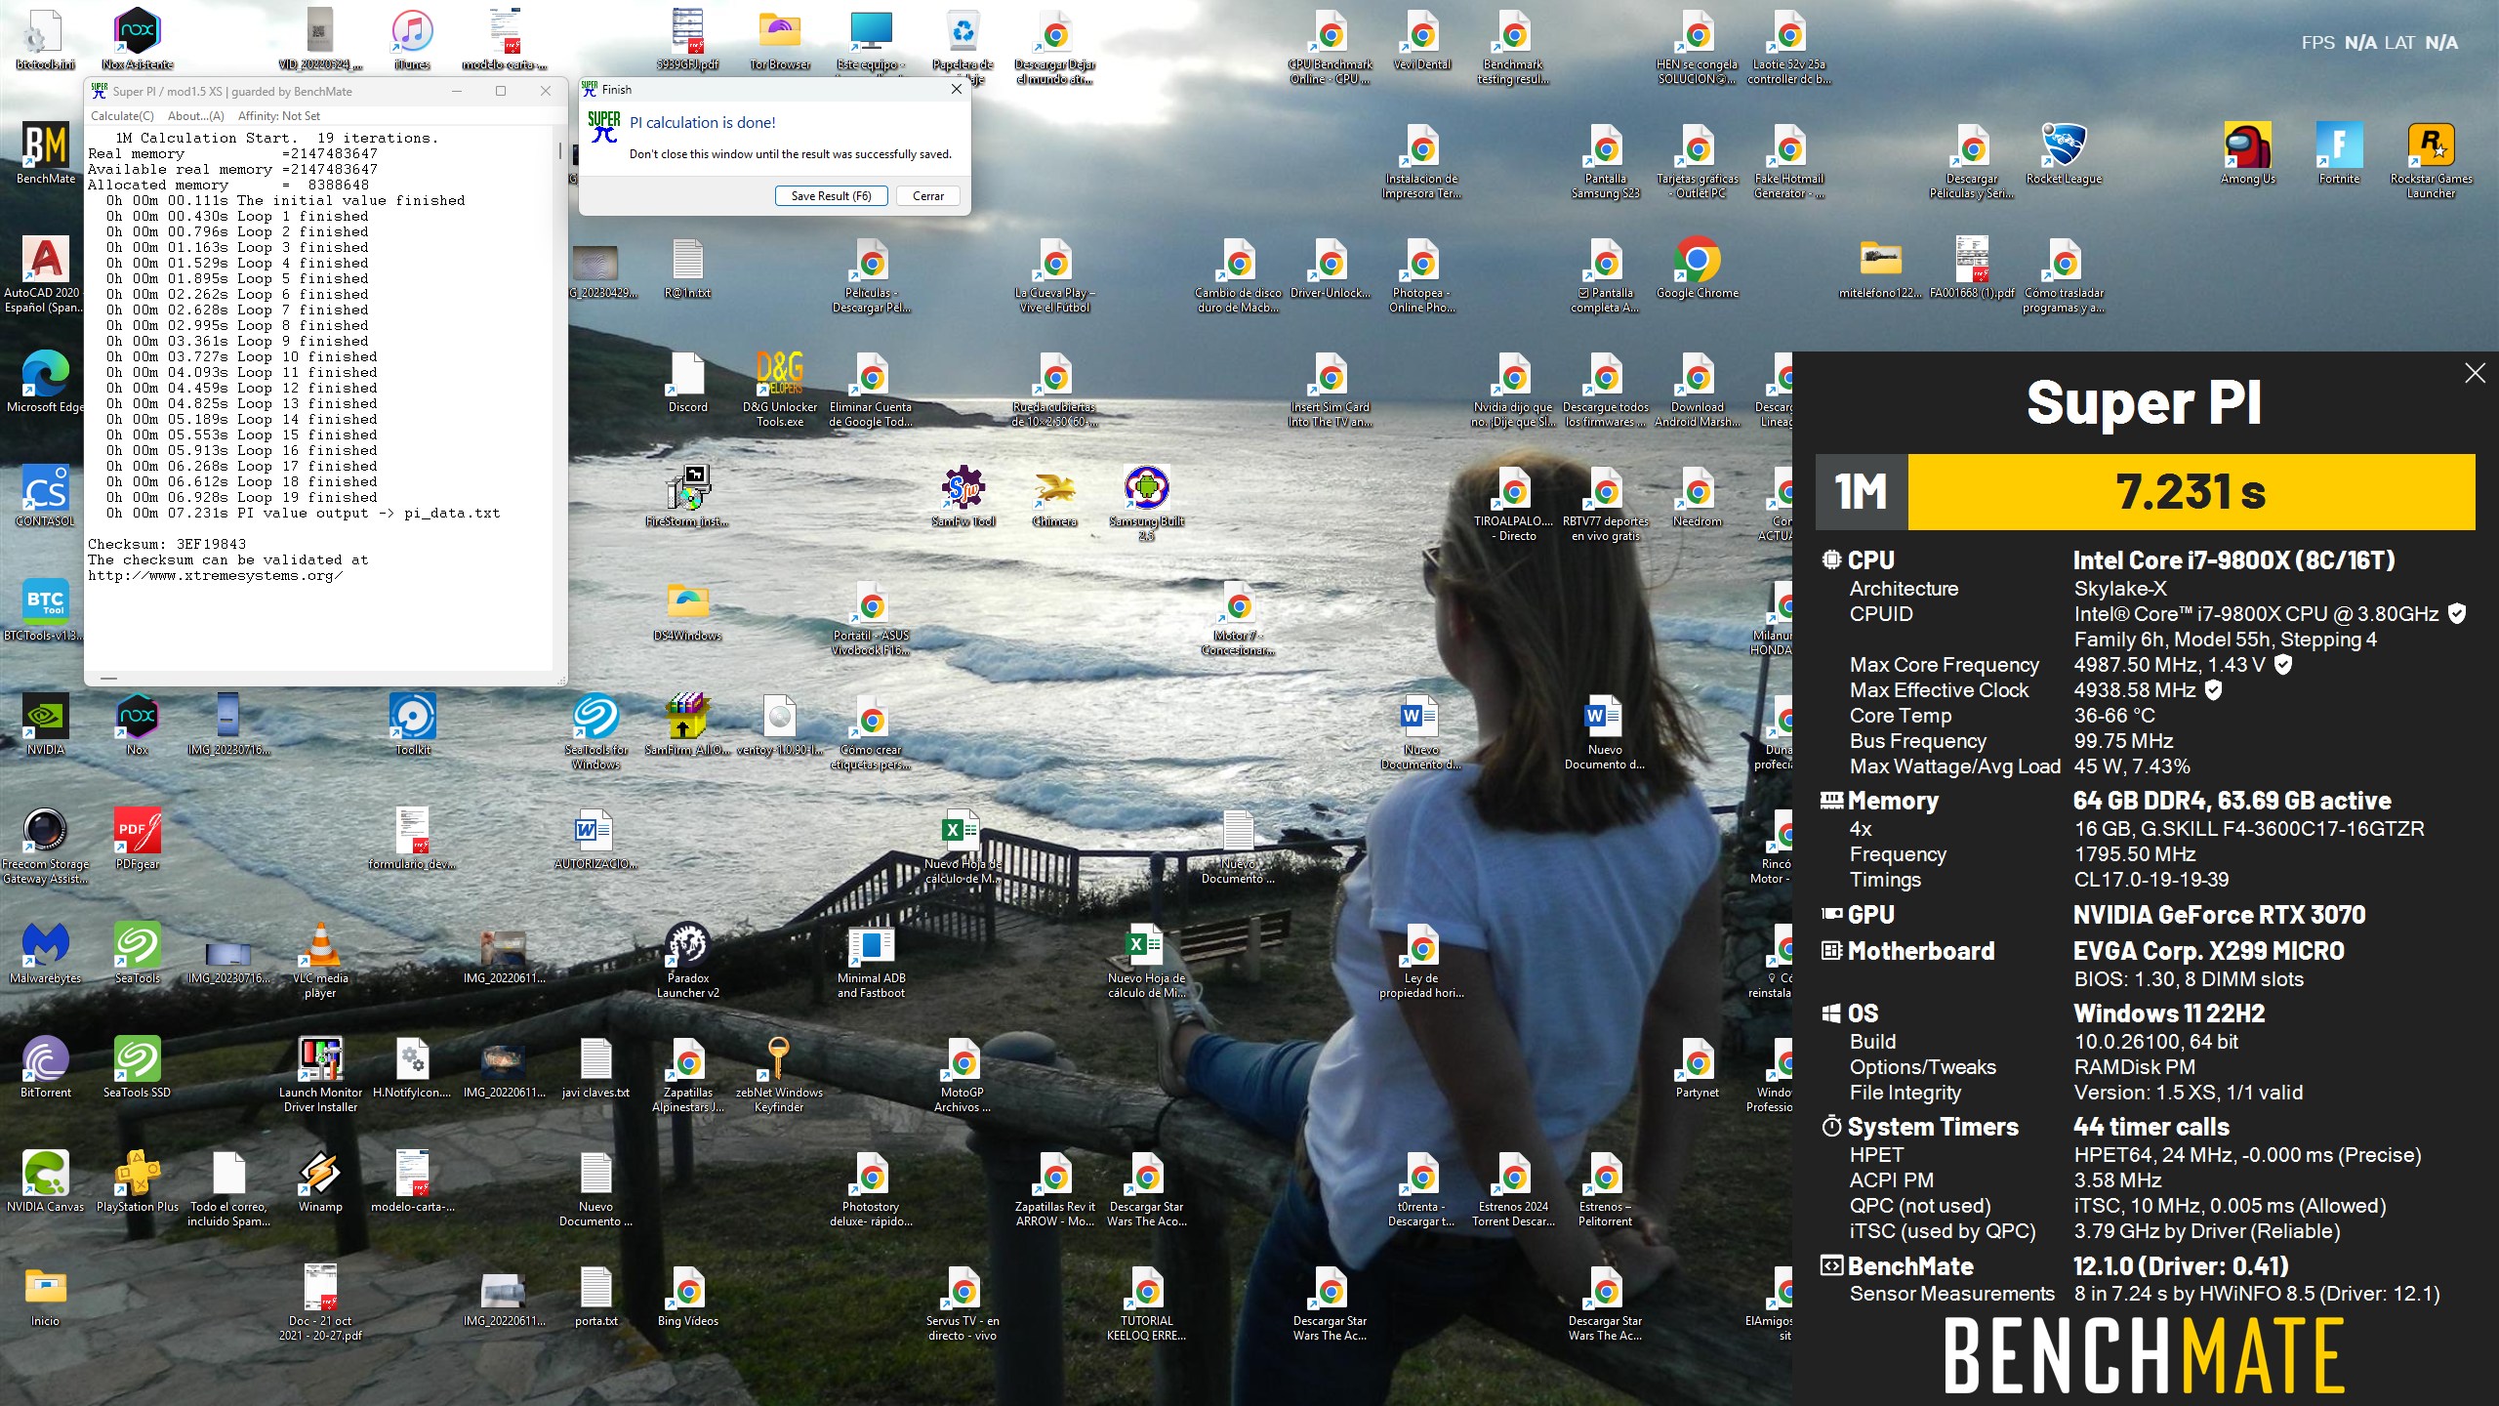Click the Max Core Frequency verified shield
This screenshot has height=1406, width=2499.
click(x=2283, y=665)
